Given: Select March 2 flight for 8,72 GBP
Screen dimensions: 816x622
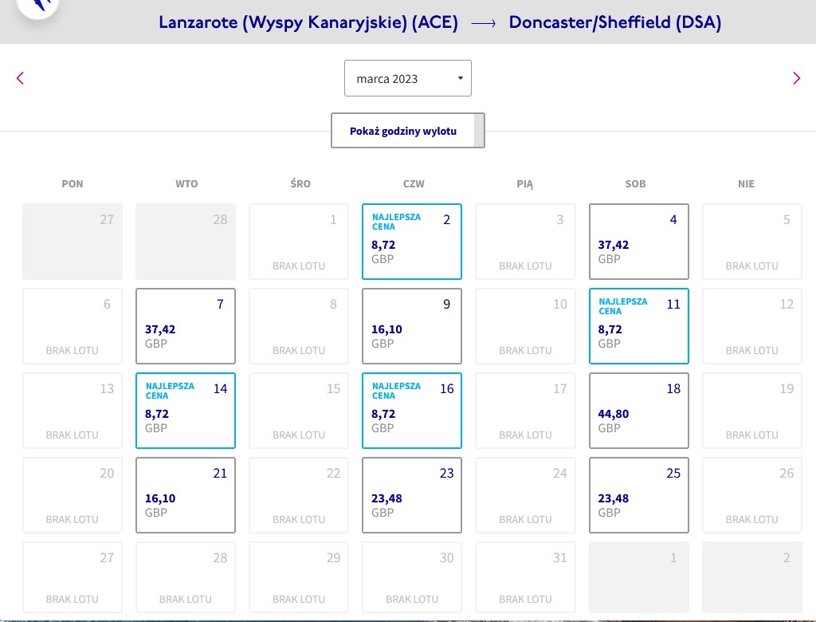Looking at the screenshot, I should [x=412, y=242].
